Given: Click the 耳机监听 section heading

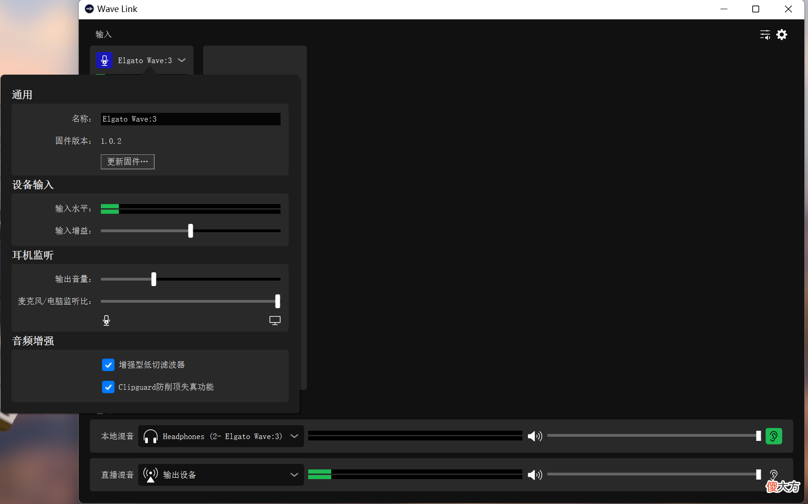Looking at the screenshot, I should [x=33, y=255].
